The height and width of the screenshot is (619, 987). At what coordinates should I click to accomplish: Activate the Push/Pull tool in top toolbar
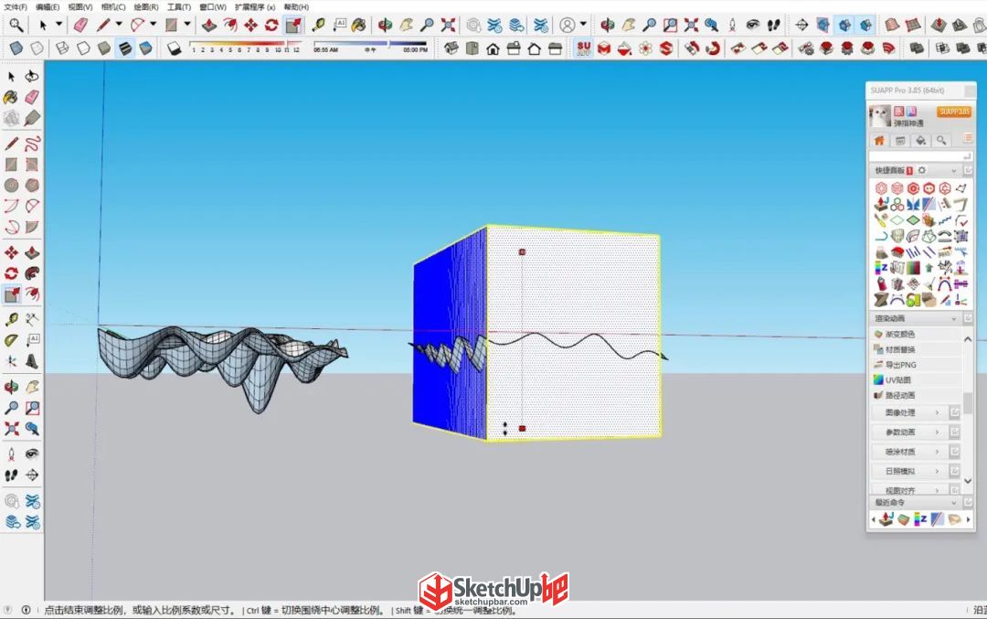pyautogui.click(x=209, y=26)
